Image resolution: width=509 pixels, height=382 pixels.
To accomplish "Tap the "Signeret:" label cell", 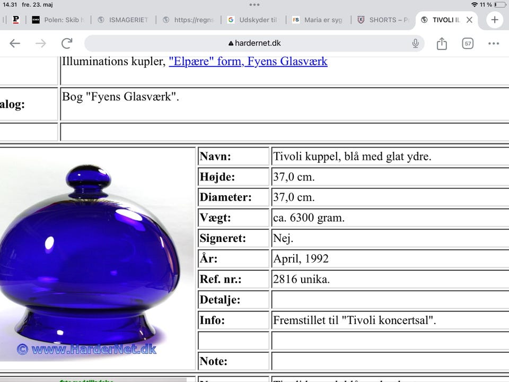I will click(233, 238).
